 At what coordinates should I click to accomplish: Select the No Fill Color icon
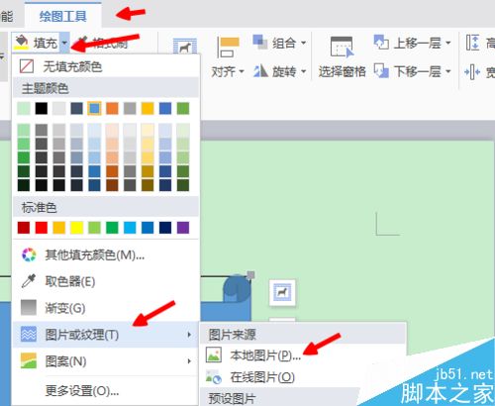point(27,66)
